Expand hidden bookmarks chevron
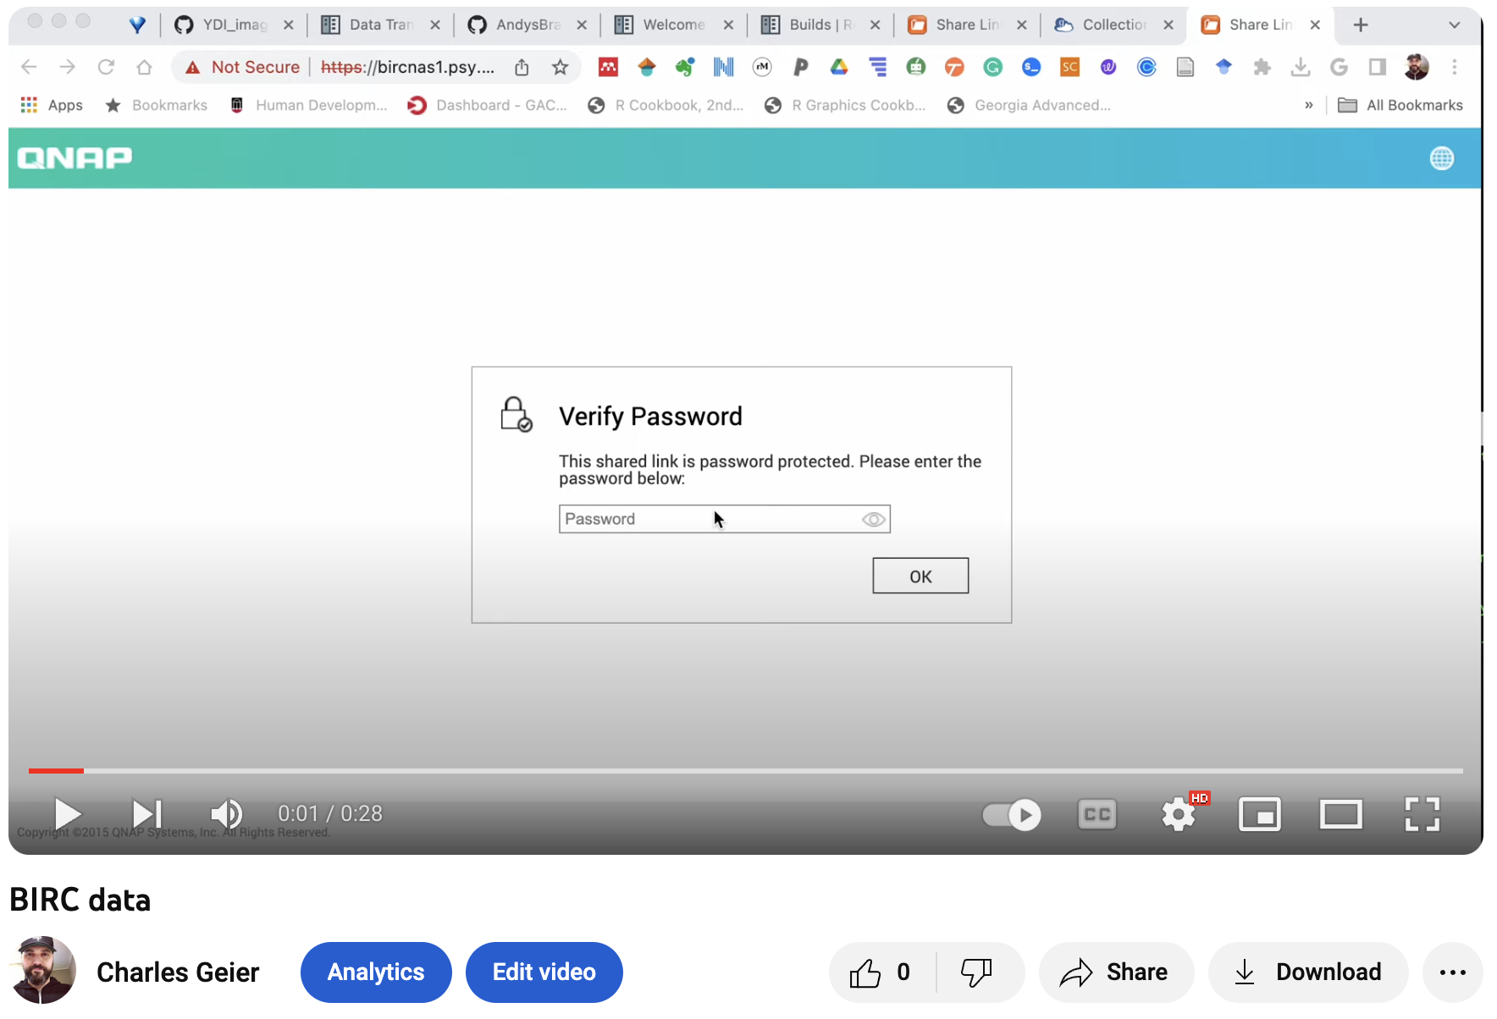1497x1019 pixels. point(1309,105)
